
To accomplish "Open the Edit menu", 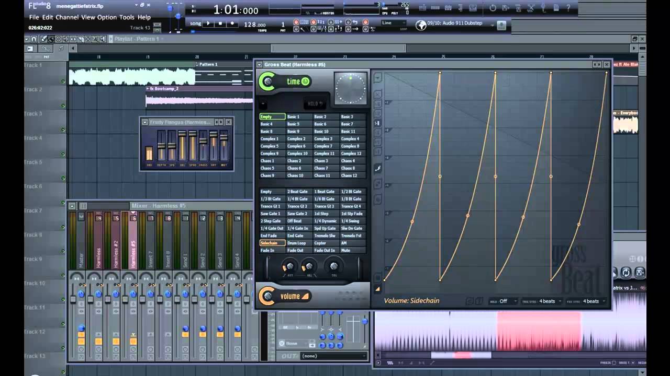I will point(48,17).
